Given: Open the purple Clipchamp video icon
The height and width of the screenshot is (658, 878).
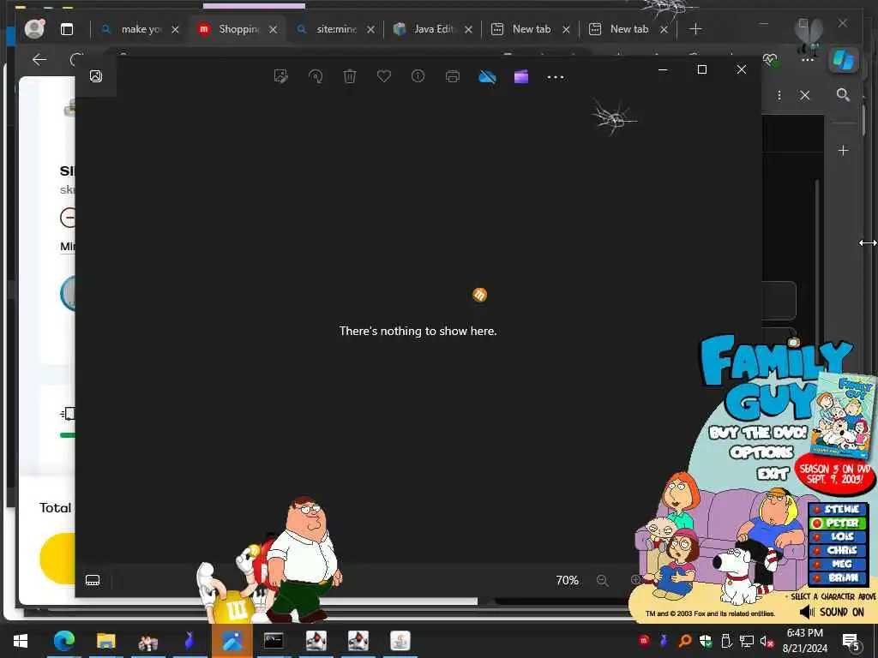Looking at the screenshot, I should (x=521, y=76).
